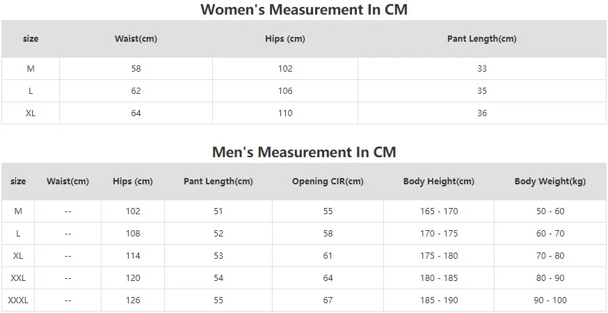This screenshot has width=608, height=313.
Task: Select the men's hips value 114
Action: (133, 255)
